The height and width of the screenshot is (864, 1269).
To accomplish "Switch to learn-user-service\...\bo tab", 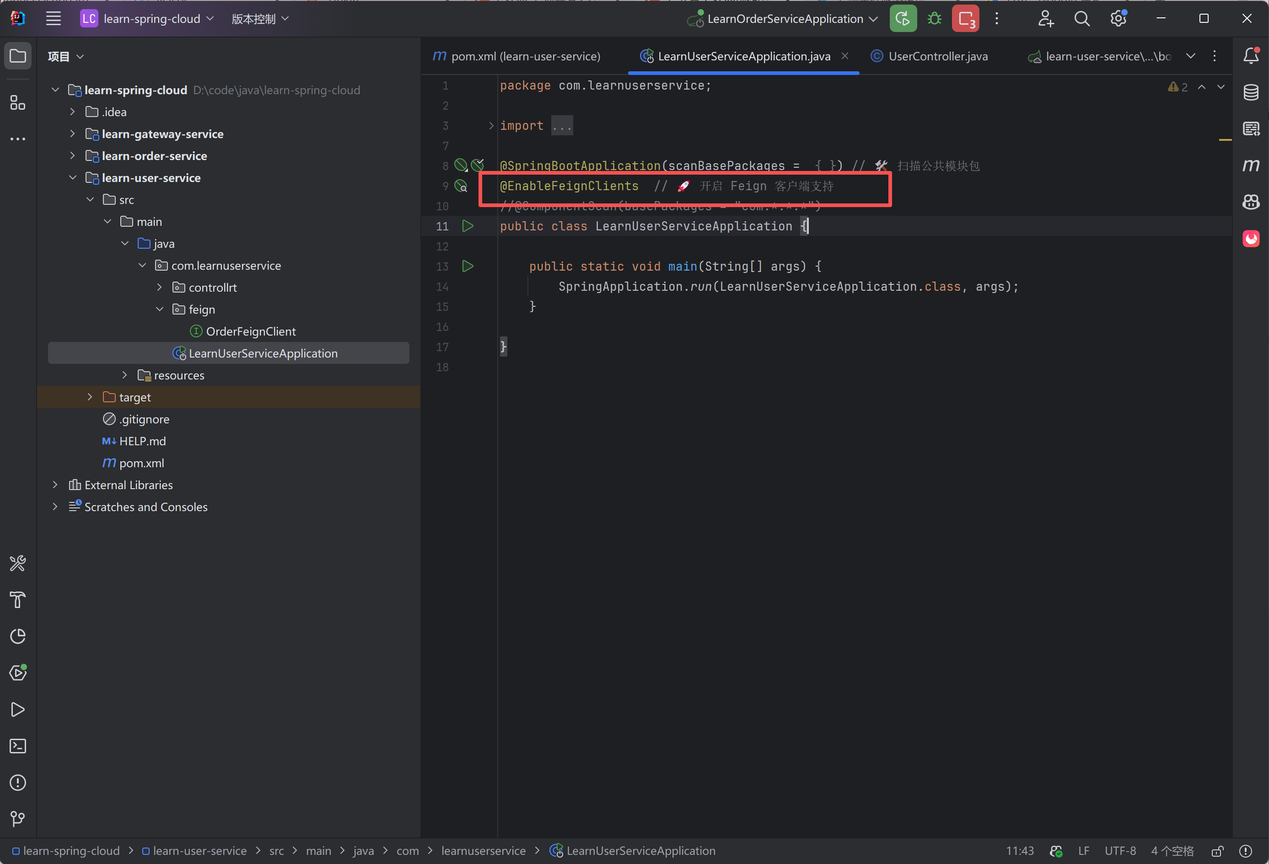I will pyautogui.click(x=1100, y=56).
